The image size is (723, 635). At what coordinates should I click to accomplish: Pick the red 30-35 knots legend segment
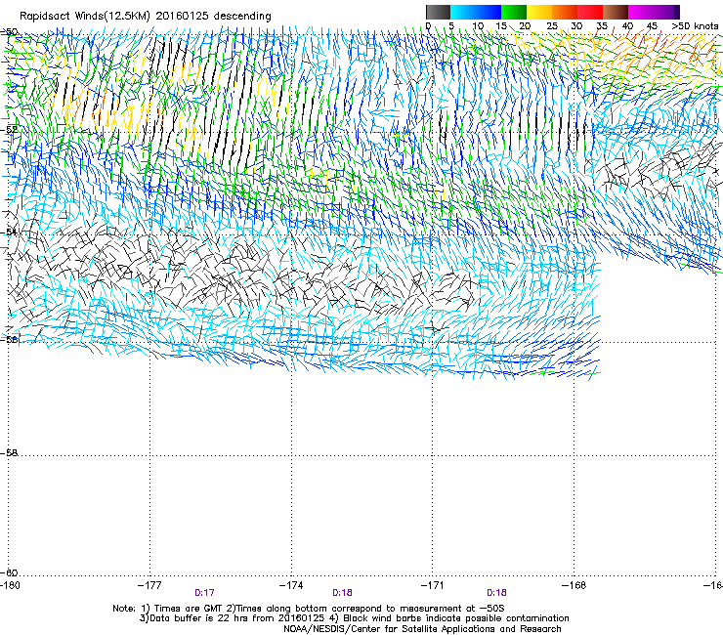point(590,12)
